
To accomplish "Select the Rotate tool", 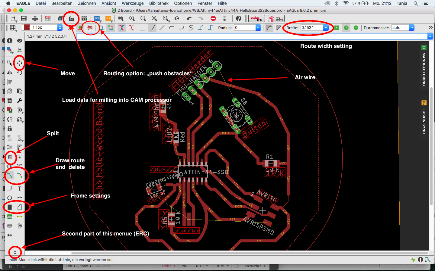I will [20, 73].
